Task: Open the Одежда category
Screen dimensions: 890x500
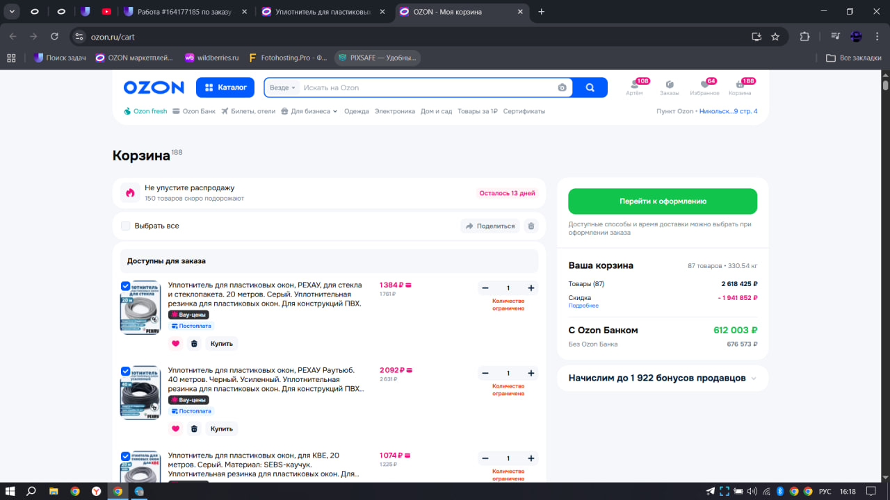Action: pos(357,111)
